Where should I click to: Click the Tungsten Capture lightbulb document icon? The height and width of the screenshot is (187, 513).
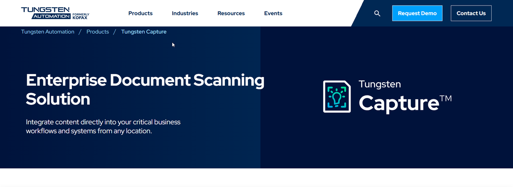337,97
